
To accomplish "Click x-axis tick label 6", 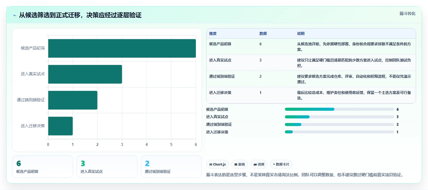I will (196, 145).
